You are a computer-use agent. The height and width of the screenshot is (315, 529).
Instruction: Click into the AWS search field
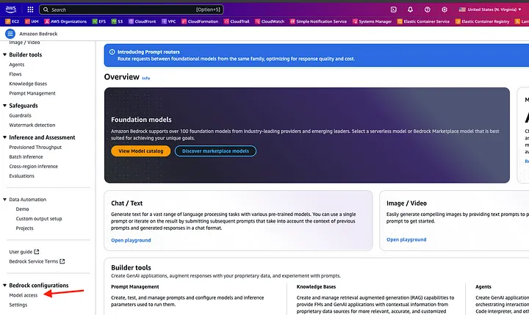pyautogui.click(x=132, y=10)
